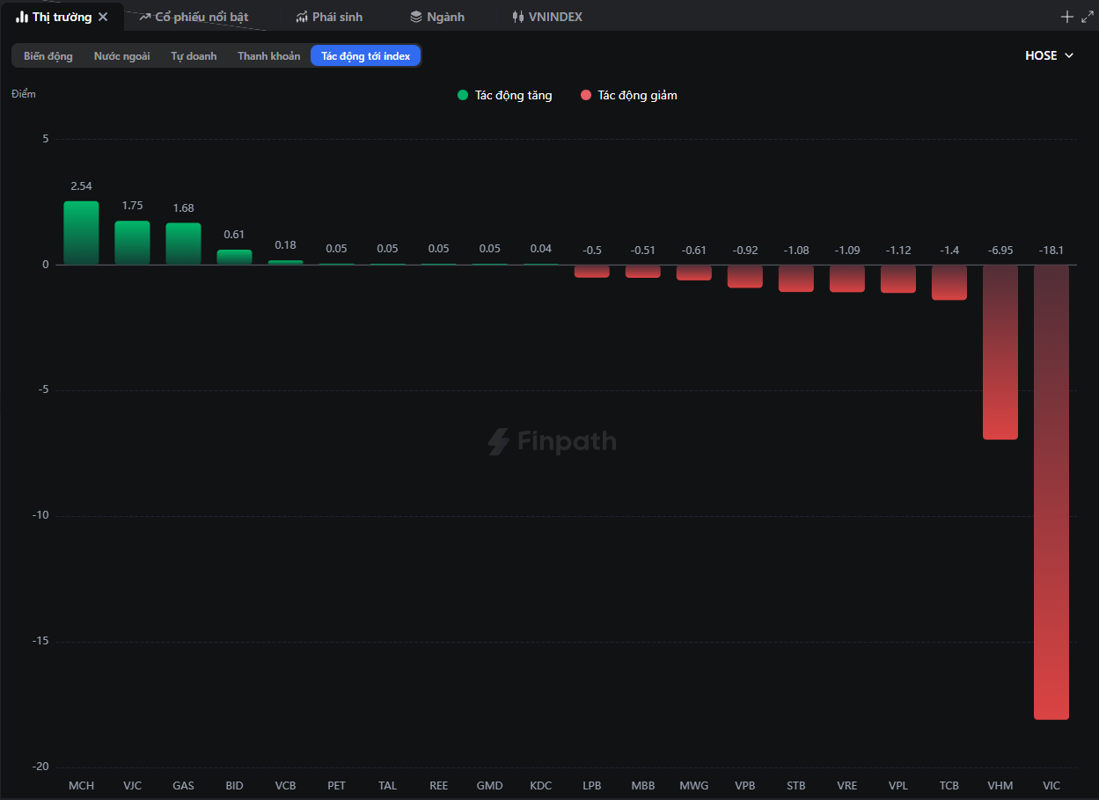Click the value label 1.68
The image size is (1099, 800).
(183, 208)
